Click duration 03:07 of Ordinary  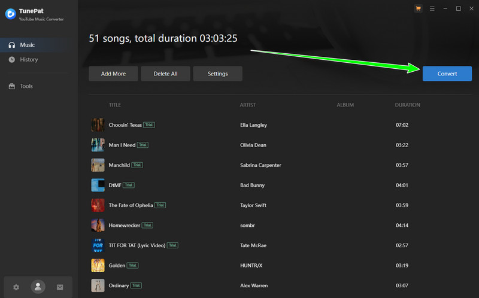coord(402,285)
